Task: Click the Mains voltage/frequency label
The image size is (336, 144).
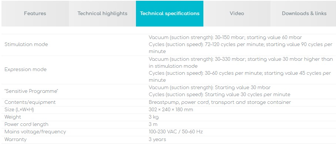Action: pyautogui.click(x=35, y=132)
